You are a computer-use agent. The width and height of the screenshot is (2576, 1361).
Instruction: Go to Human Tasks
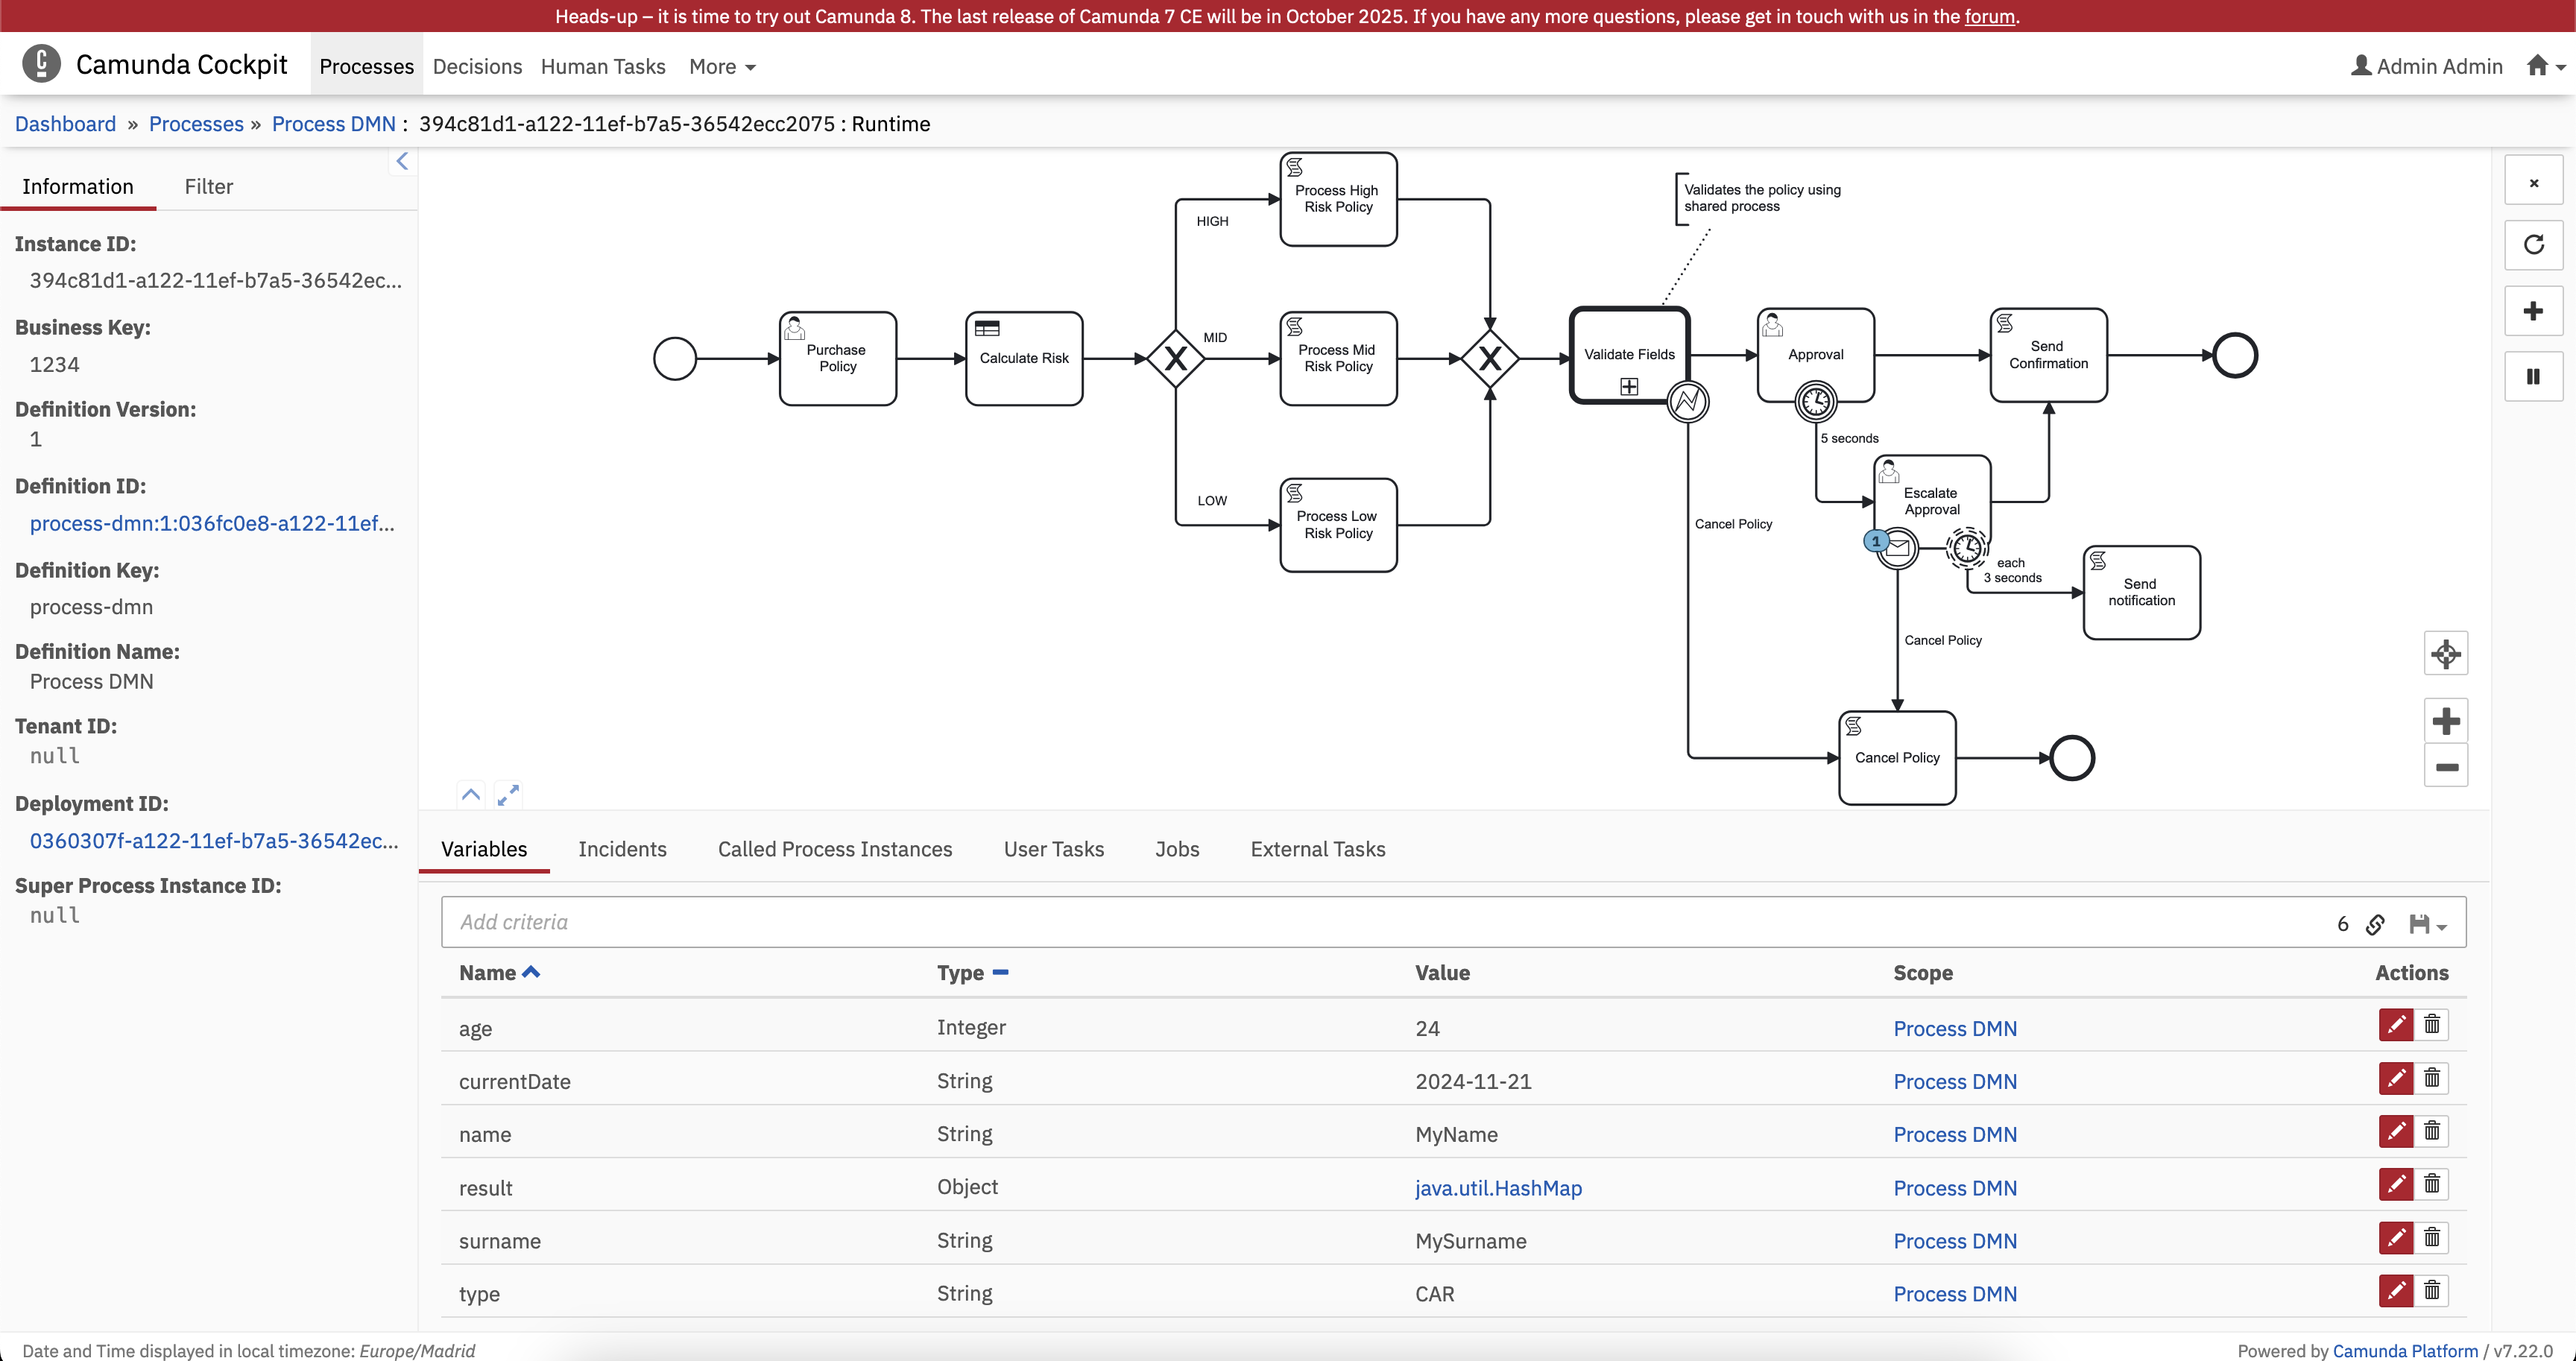point(603,66)
